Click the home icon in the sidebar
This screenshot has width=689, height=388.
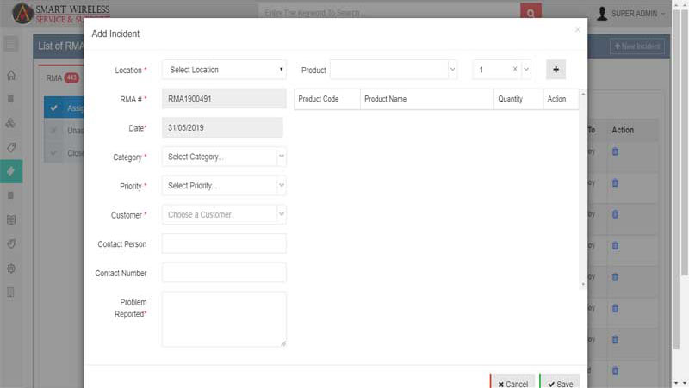(11, 75)
